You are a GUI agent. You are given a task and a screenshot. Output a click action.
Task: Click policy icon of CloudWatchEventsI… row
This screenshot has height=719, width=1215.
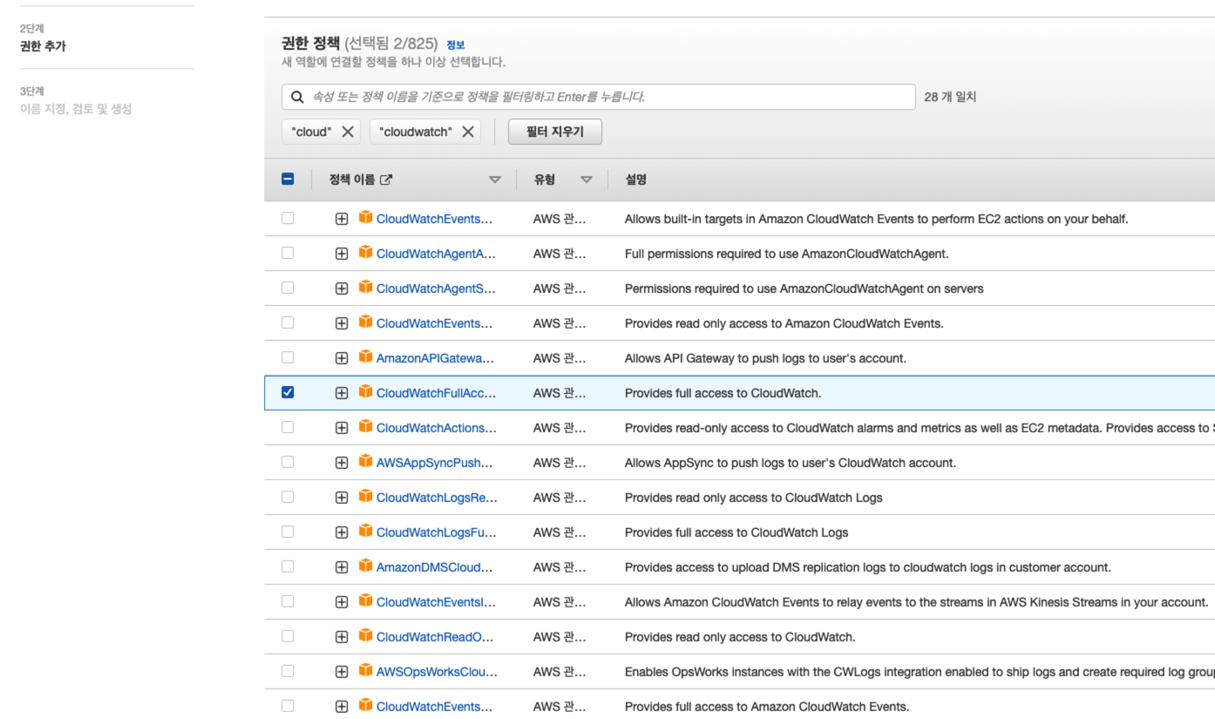pyautogui.click(x=366, y=601)
